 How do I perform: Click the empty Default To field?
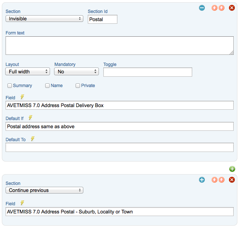pos(120,147)
